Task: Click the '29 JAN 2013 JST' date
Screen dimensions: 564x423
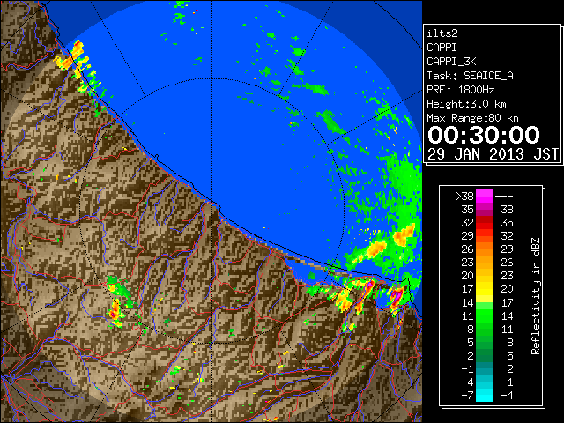Action: pyautogui.click(x=493, y=154)
